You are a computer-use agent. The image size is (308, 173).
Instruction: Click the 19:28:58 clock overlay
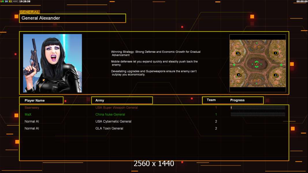point(25,1)
